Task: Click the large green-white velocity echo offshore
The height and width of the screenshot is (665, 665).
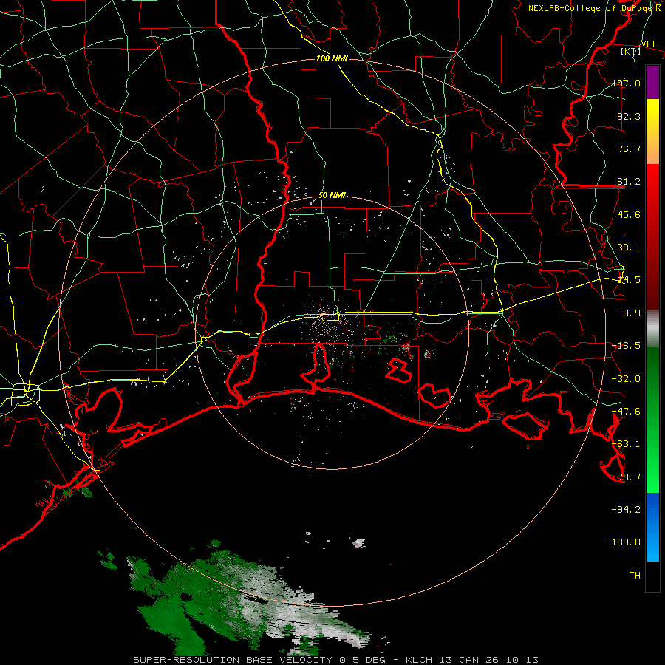Action: [250, 604]
